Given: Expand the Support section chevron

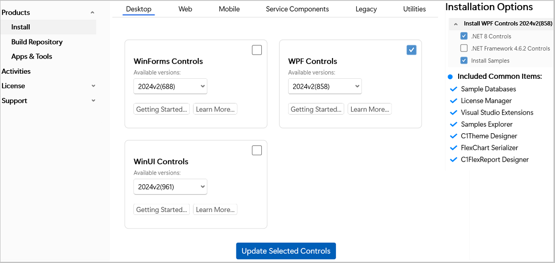Looking at the screenshot, I should [93, 100].
